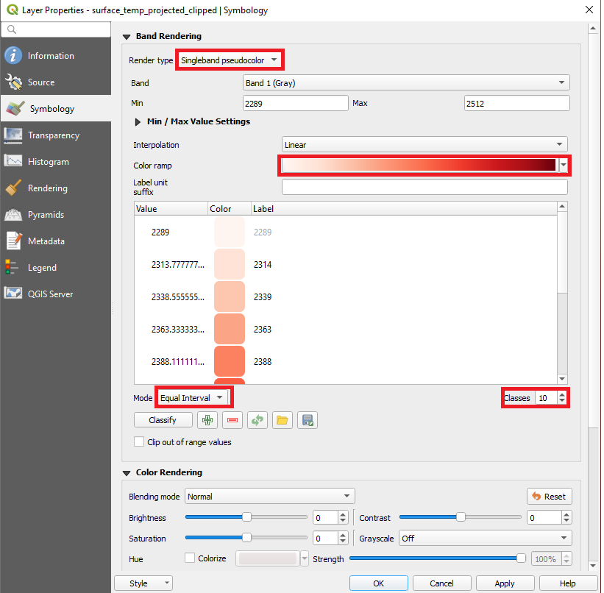Click the add values manually plus icon
This screenshot has width=604, height=593.
(x=207, y=420)
